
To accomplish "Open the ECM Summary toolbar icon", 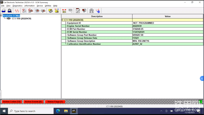I will tap(50, 11).
